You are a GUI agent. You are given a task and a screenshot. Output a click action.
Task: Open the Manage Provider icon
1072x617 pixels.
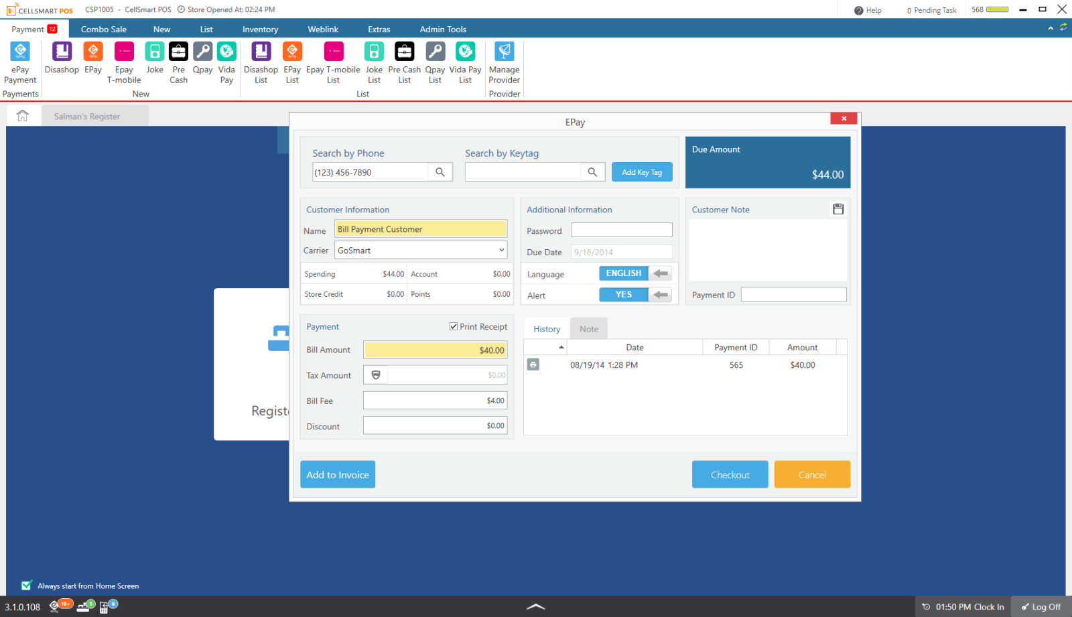pos(504,60)
